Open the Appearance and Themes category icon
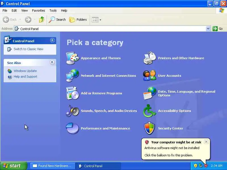This screenshot has width=227, height=170. pyautogui.click(x=73, y=58)
